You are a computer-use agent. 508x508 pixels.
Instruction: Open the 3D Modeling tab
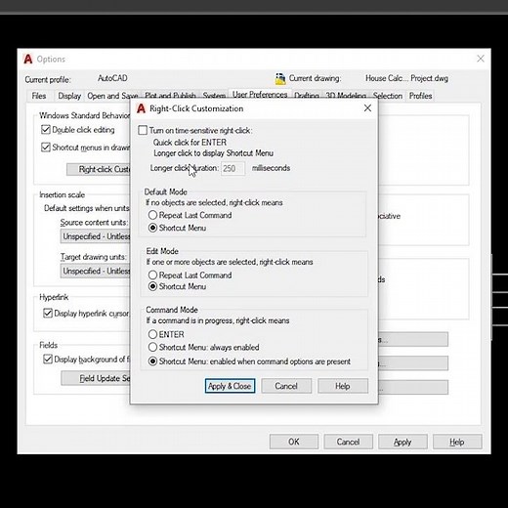point(346,96)
